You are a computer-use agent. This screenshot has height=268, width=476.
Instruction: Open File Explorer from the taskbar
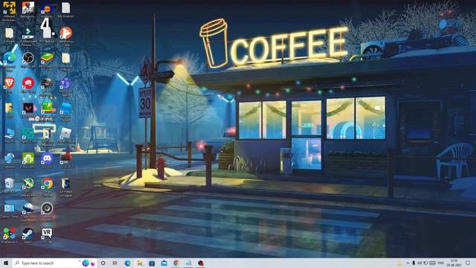click(x=140, y=263)
